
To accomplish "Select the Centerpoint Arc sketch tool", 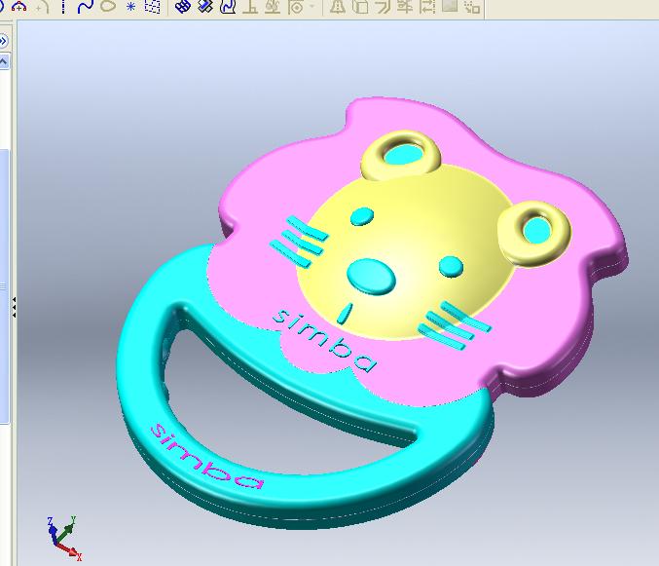I will click(18, 6).
